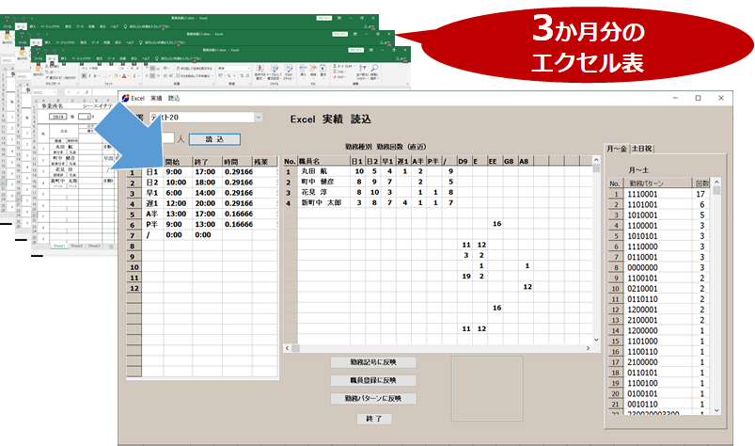The height and width of the screenshot is (446, 755).
Task: Select the pattern row 1110001
Action: (x=659, y=194)
